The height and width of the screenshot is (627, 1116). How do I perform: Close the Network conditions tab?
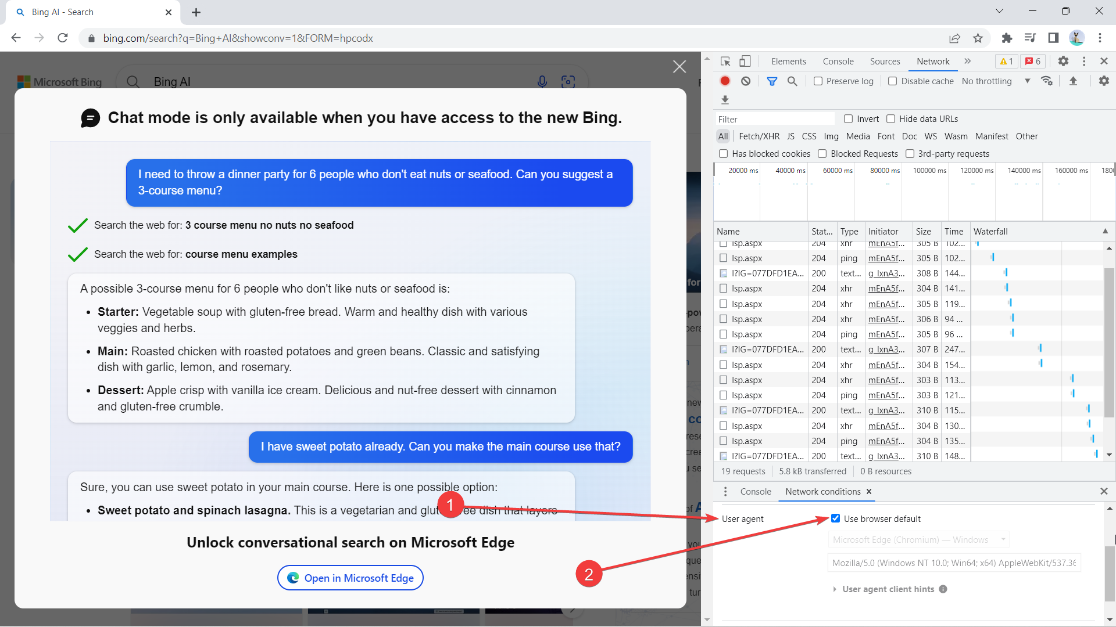869,492
